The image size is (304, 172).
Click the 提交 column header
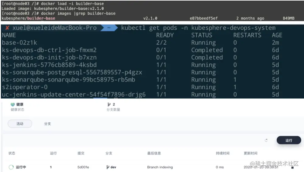(81, 153)
